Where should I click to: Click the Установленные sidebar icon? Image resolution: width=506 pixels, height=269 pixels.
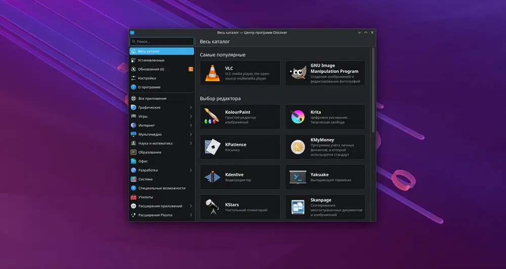tap(133, 60)
